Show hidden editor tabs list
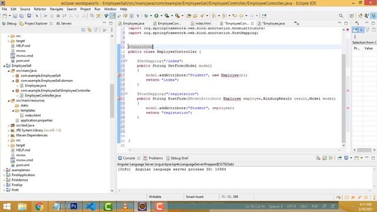Screen dimensions: 377x212 (296, 23)
